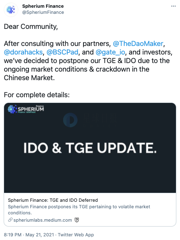Click the Spherium Finance display name
Image resolution: width=180 pixels, height=240 pixels.
click(43, 6)
